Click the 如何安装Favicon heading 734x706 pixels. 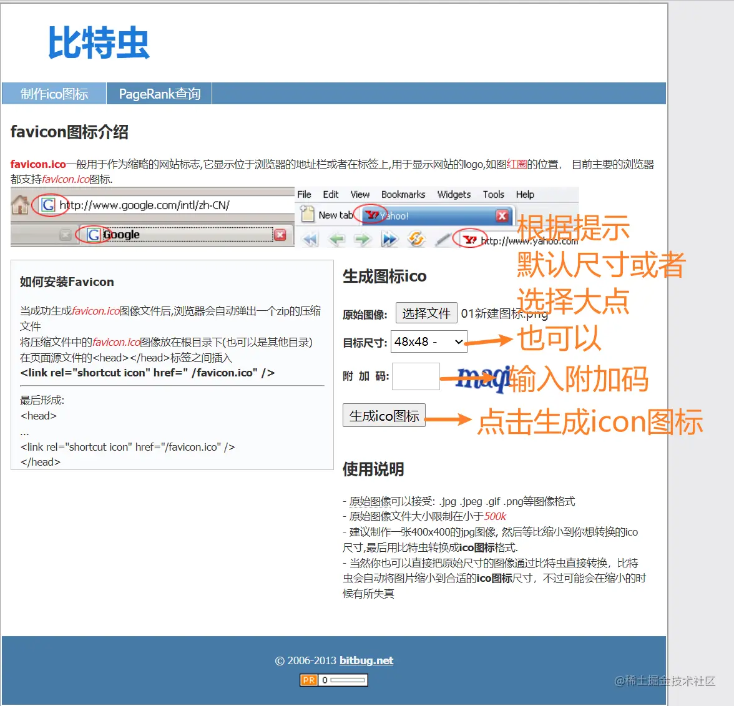point(67,282)
